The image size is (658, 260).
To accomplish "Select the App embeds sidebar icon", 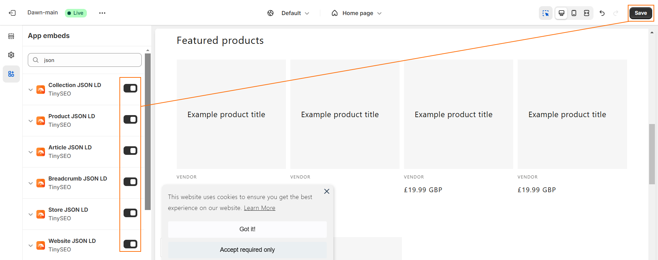I will 11,74.
